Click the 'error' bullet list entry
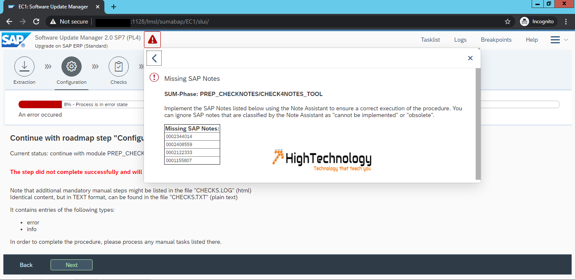Viewport: 575px width, 280px height. tap(33, 222)
